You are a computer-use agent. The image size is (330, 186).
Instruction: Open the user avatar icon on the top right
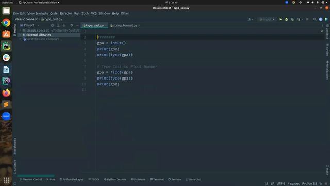tap(321, 19)
